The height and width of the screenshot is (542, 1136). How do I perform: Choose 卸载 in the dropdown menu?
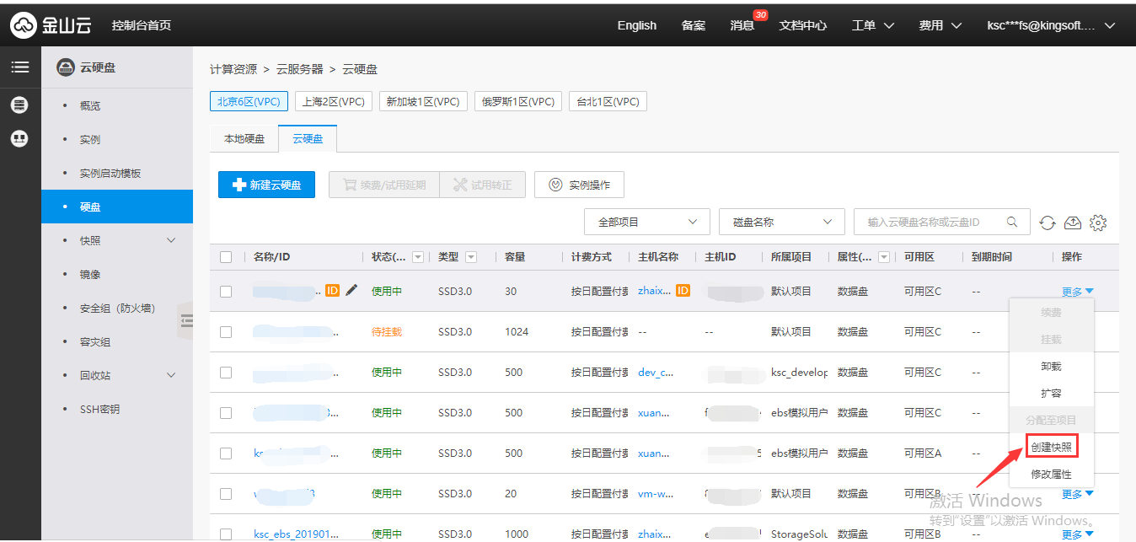1052,367
